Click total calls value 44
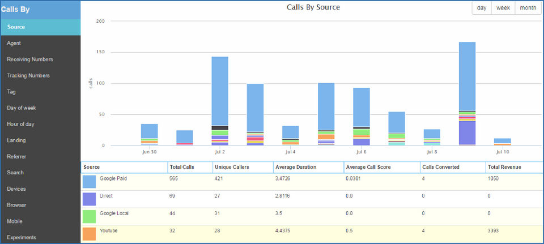 tap(172, 213)
